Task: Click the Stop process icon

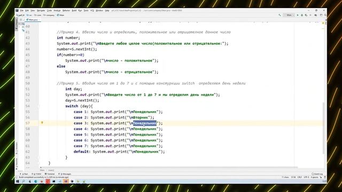Action: click(x=310, y=15)
